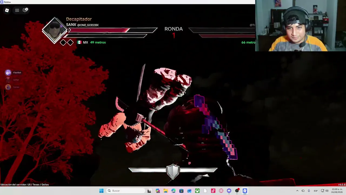Viewport: 346px width, 195px height.
Task: Open Task View on the taskbar
Action: (x=149, y=191)
